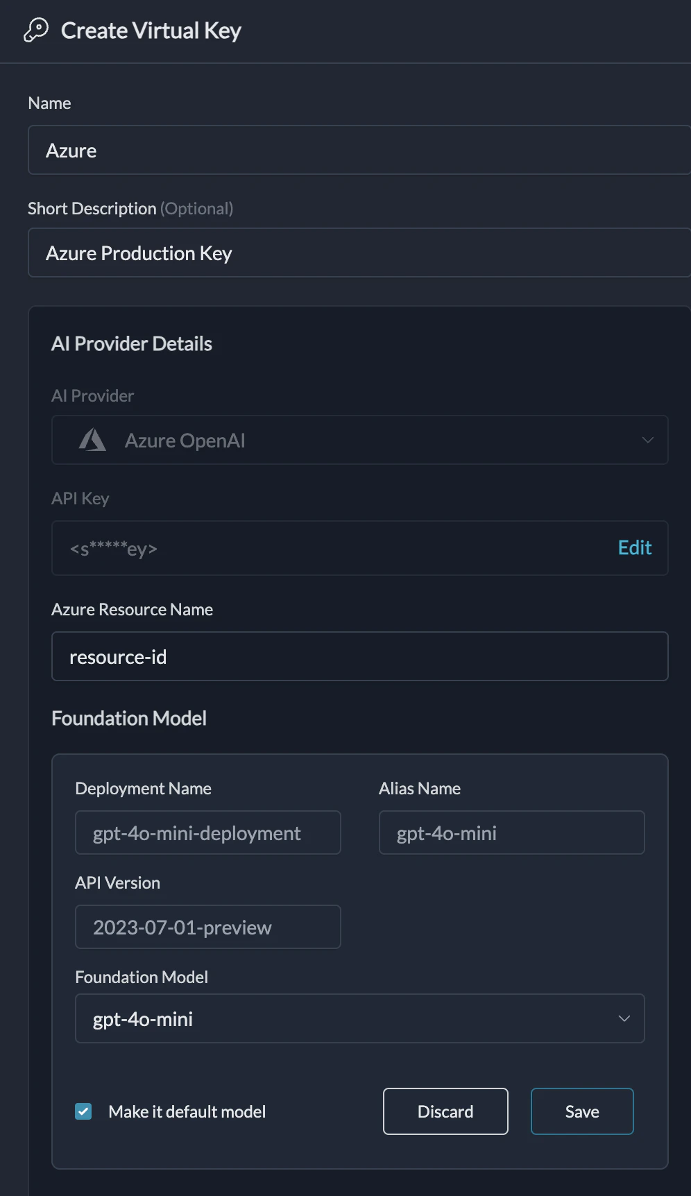Click the Make it default model label

pos(187,1111)
